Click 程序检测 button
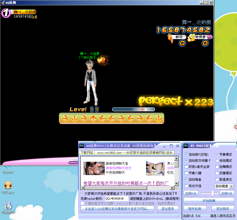Viewport: 237px width, 220px height. click(195, 209)
